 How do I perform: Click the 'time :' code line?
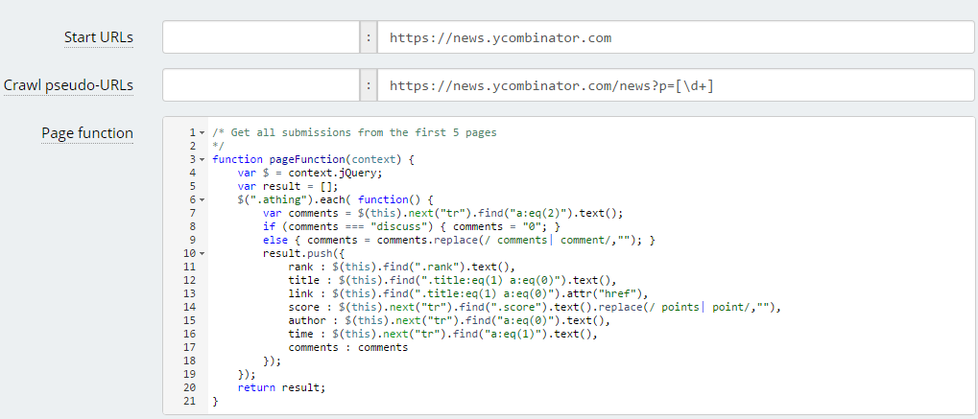click(x=442, y=335)
